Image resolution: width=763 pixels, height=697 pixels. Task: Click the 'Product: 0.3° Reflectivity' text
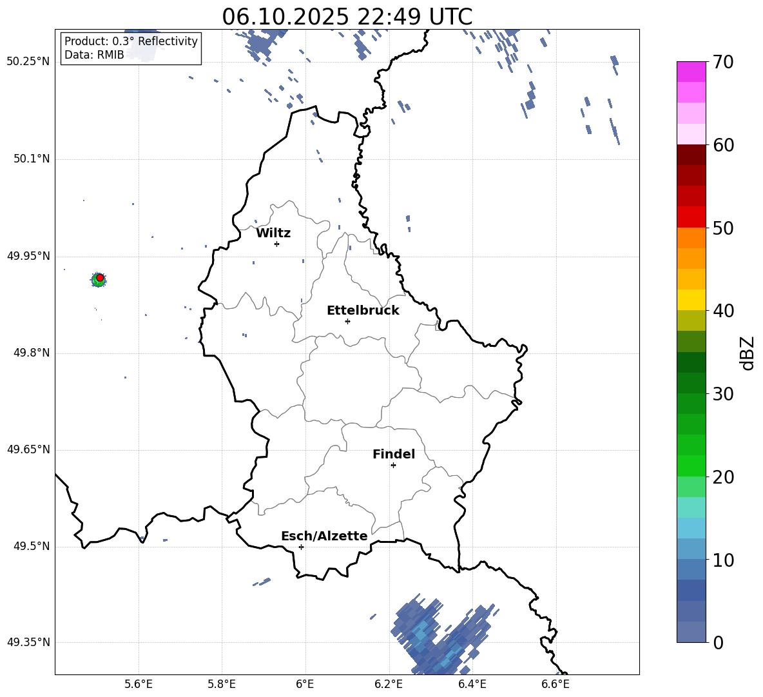pos(131,41)
